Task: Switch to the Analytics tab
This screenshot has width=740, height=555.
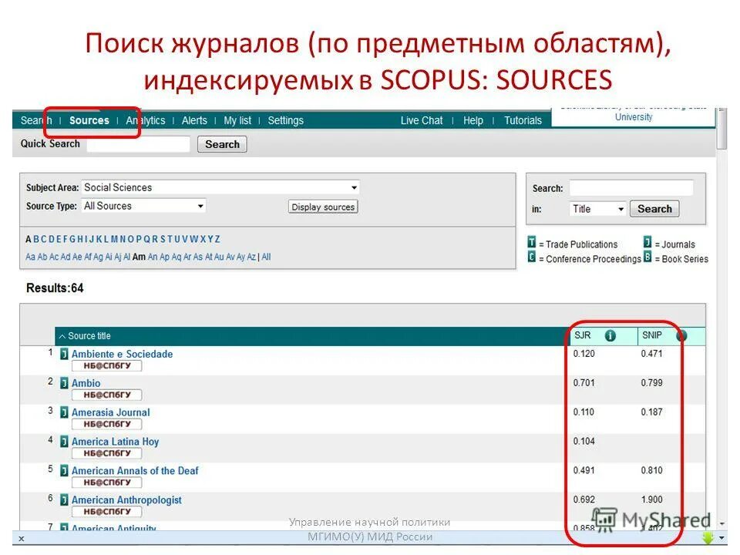Action: coord(146,120)
